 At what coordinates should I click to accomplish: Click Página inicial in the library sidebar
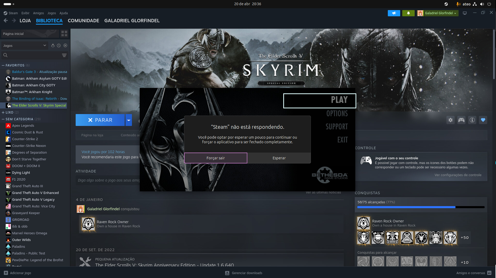tap(30, 34)
